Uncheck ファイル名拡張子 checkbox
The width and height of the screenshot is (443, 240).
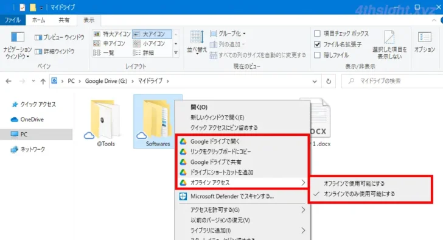(317, 44)
